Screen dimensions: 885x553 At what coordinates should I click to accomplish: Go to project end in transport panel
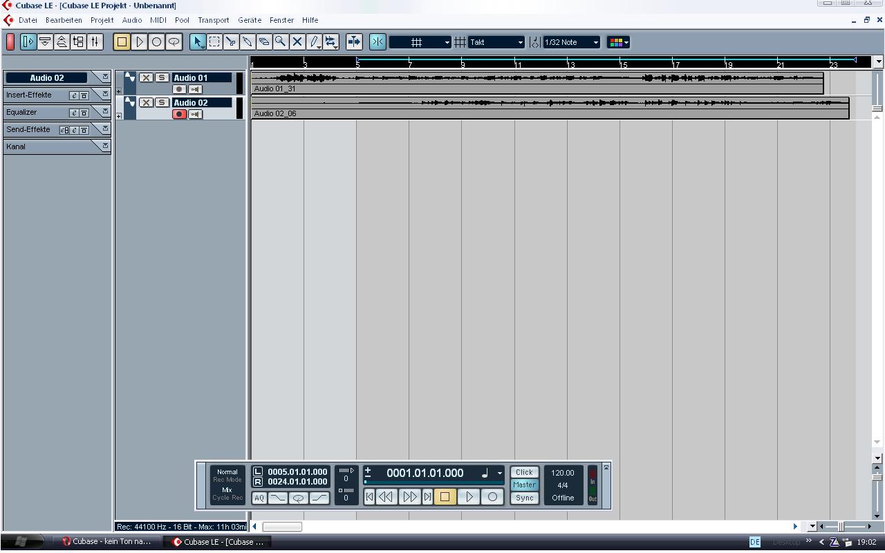[427, 496]
